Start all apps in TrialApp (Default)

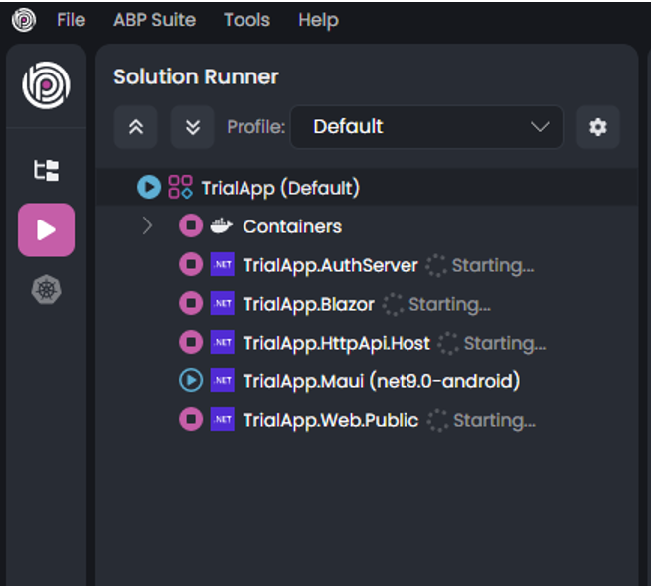click(148, 187)
